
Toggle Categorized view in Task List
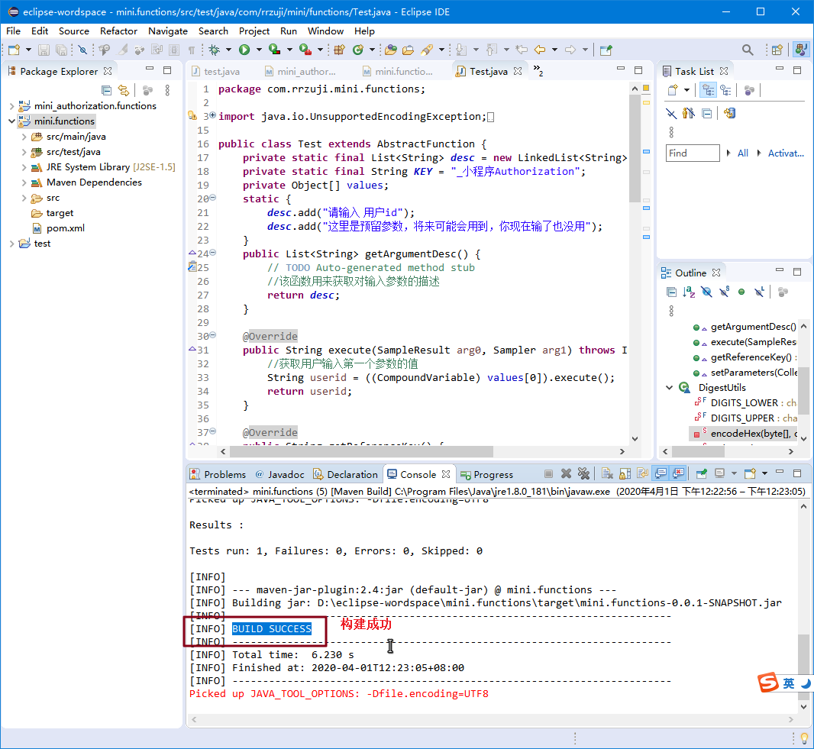click(x=708, y=90)
